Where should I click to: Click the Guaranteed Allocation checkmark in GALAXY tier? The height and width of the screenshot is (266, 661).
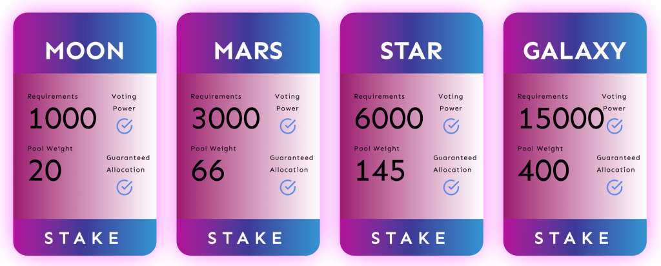point(615,187)
